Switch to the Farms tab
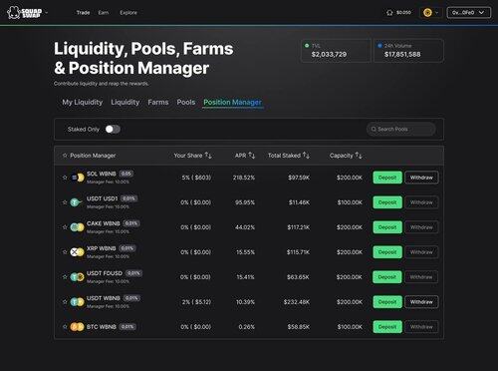The height and width of the screenshot is (371, 498). (158, 102)
